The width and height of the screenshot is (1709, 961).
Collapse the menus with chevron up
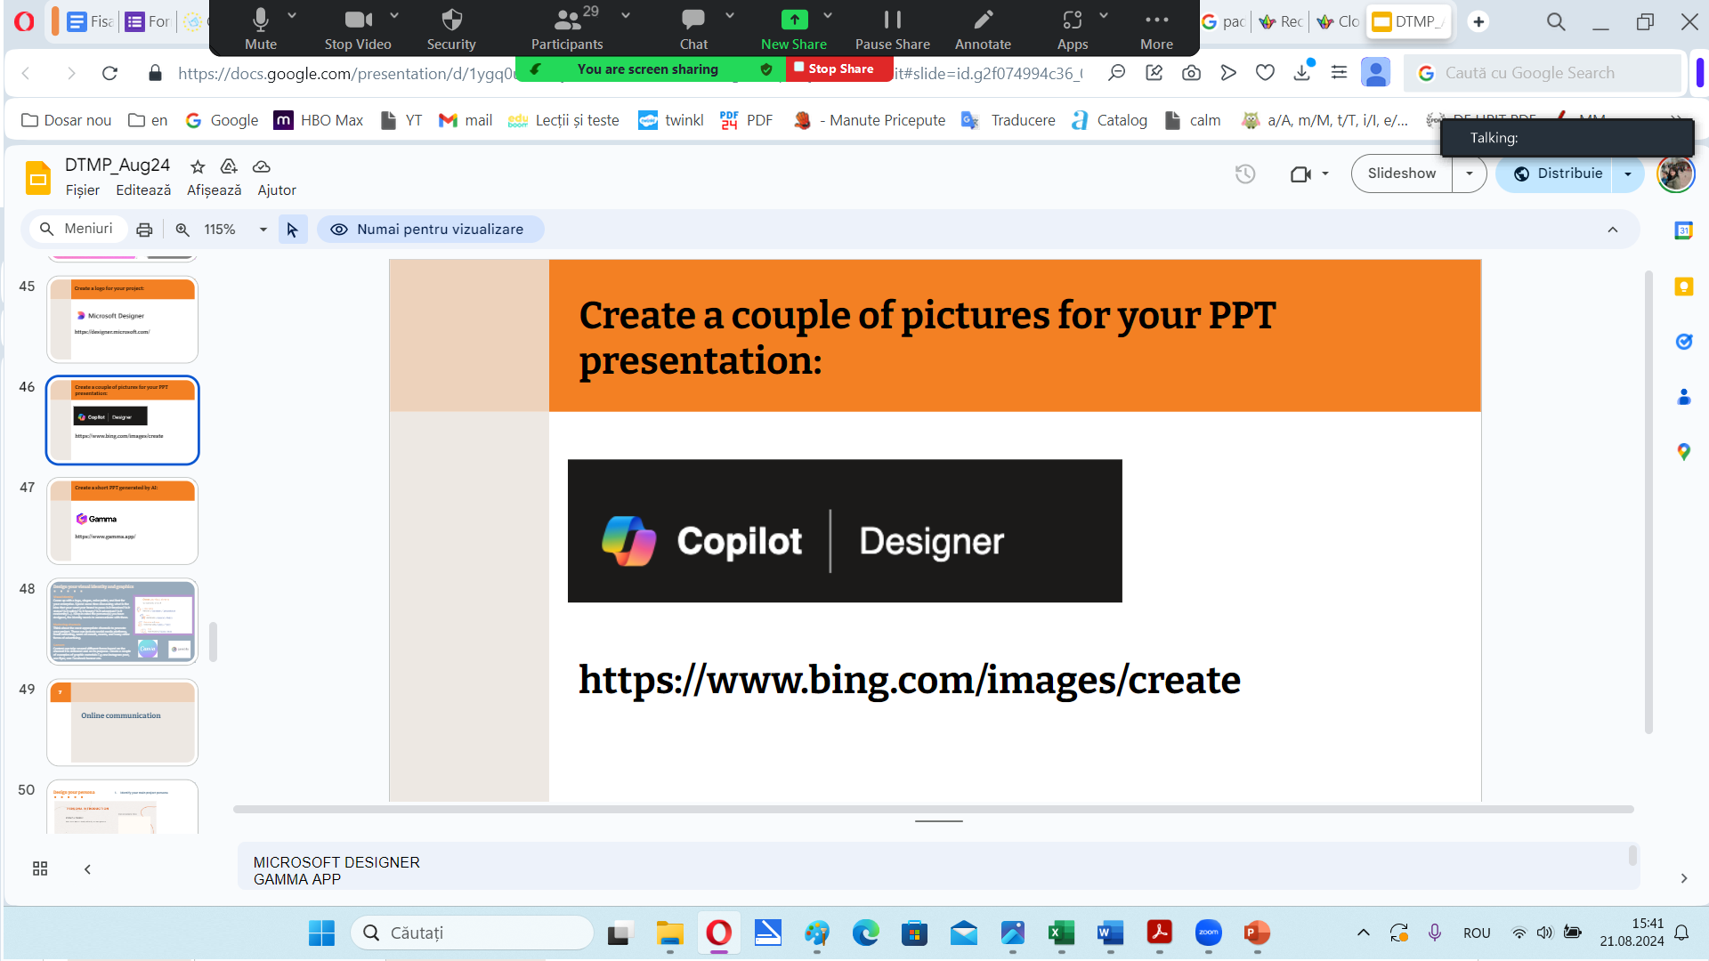(x=1612, y=230)
